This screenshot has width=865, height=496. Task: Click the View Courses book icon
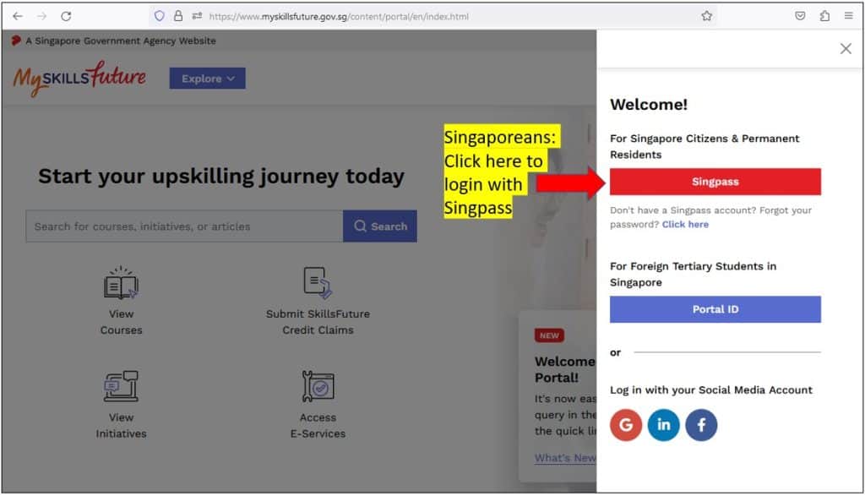pos(122,283)
